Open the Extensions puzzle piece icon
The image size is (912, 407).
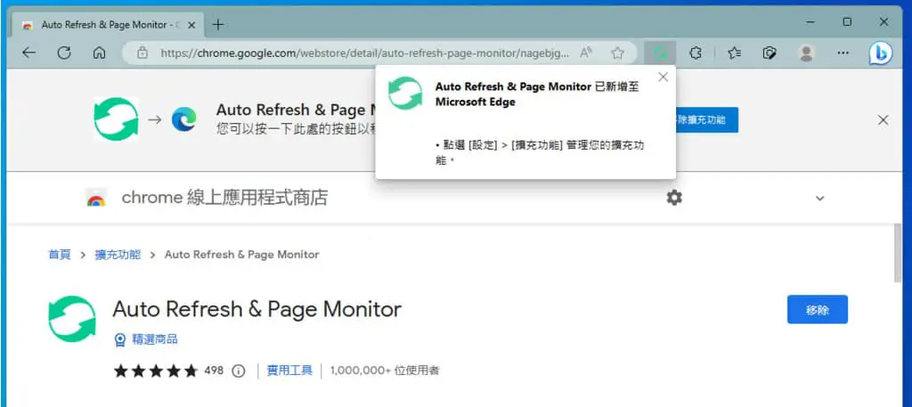695,53
